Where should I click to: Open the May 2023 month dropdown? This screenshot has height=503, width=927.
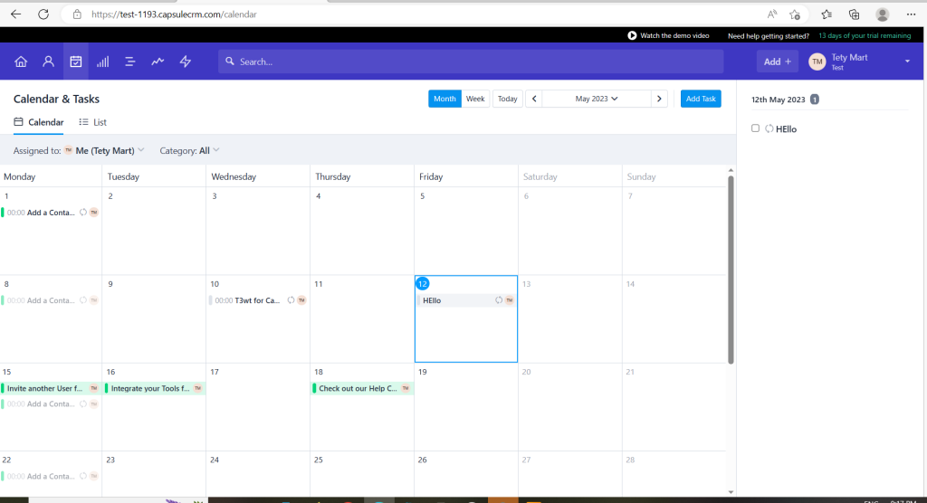(597, 99)
